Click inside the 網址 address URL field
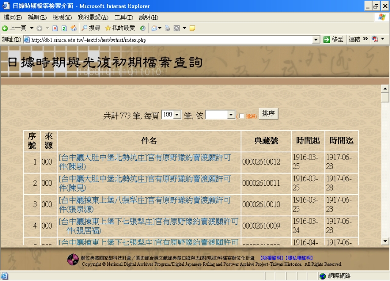 click(x=169, y=40)
